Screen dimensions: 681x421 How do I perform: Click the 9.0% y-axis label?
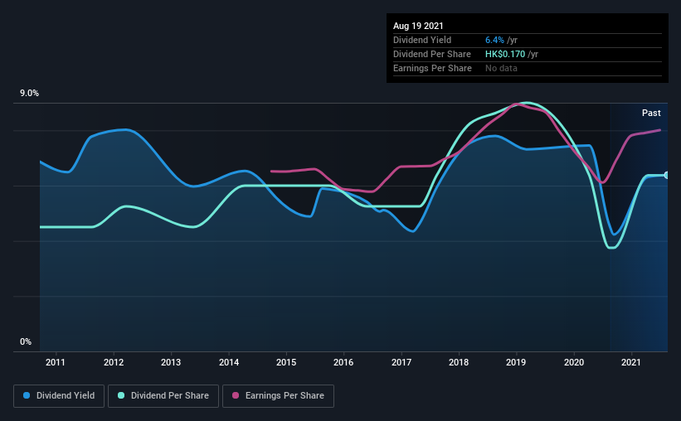(x=29, y=94)
